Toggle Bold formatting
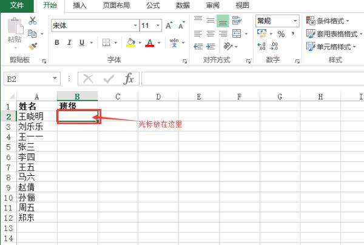This screenshot has height=245, width=364. click(x=57, y=42)
